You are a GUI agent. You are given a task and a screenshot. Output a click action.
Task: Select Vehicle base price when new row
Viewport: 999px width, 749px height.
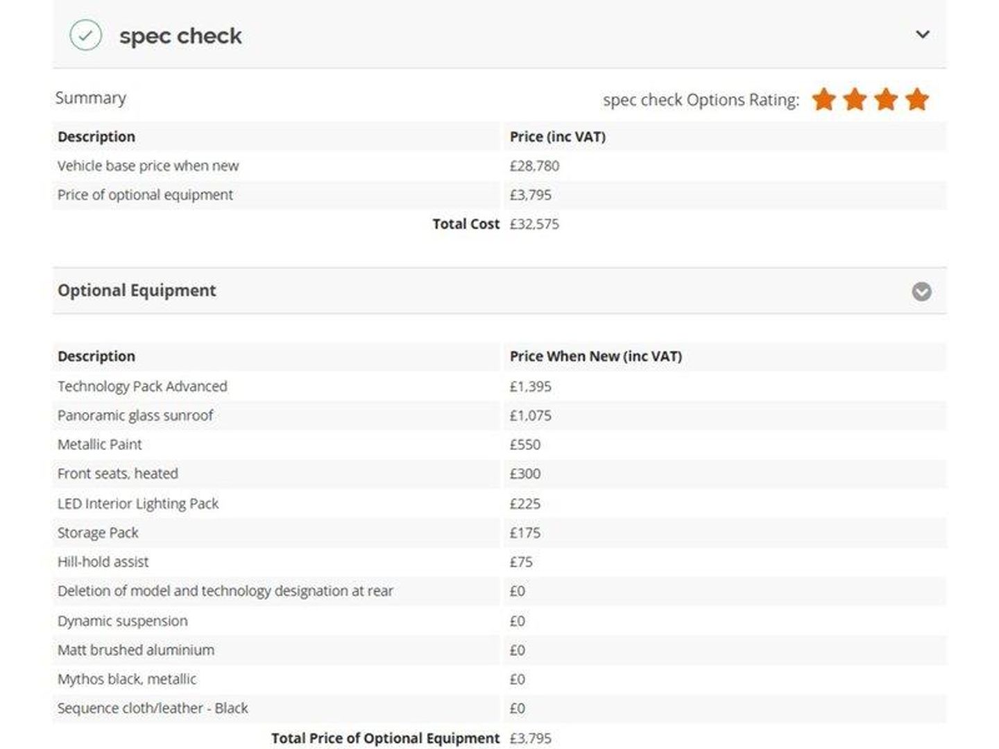coord(499,166)
